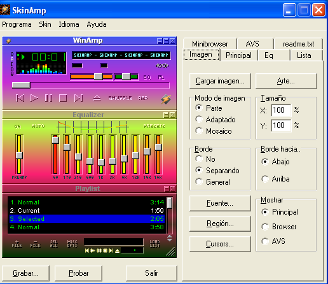Click the Fuente... button
328x284 pixels.
point(220,203)
